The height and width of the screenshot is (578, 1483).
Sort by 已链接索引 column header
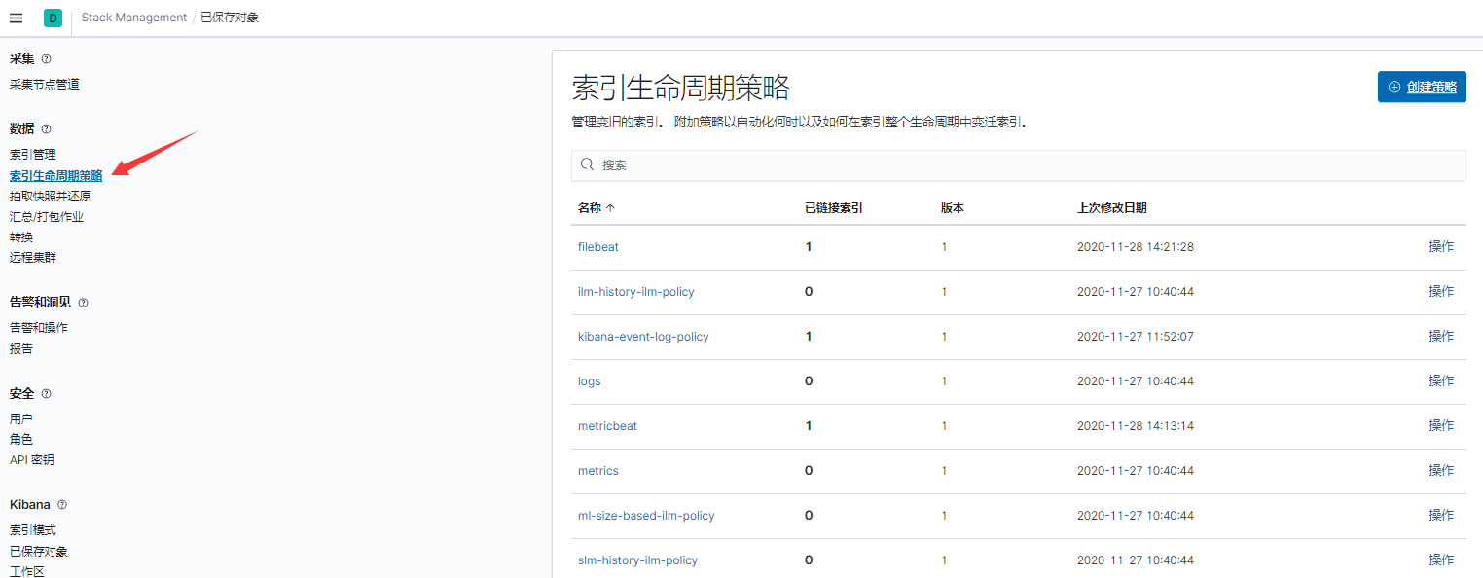pyautogui.click(x=834, y=208)
